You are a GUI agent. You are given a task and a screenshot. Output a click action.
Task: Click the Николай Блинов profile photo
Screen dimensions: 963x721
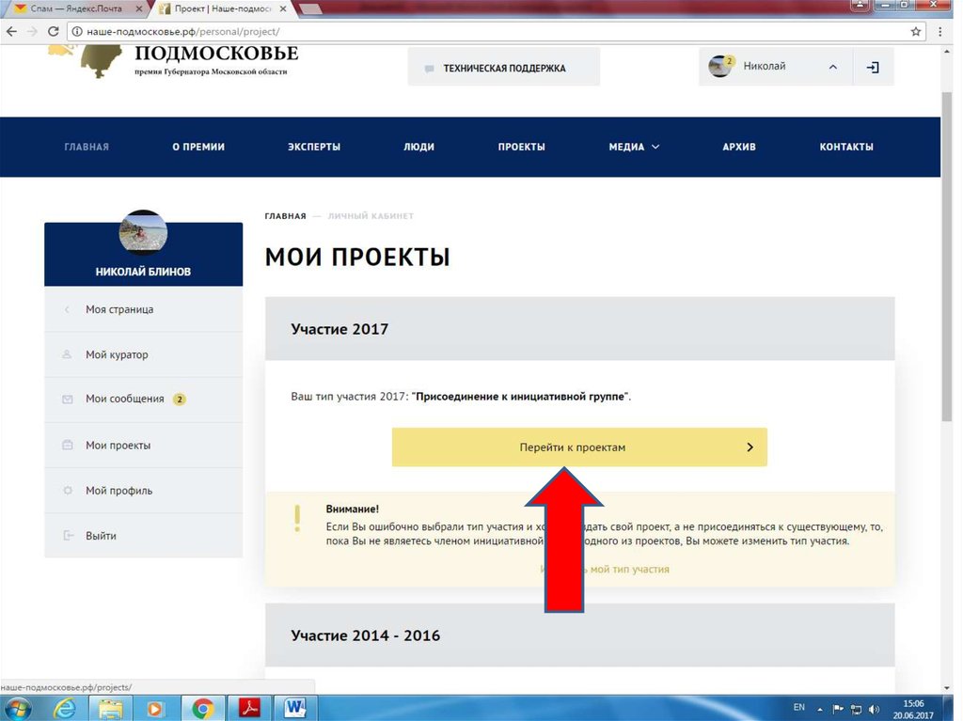click(x=143, y=233)
